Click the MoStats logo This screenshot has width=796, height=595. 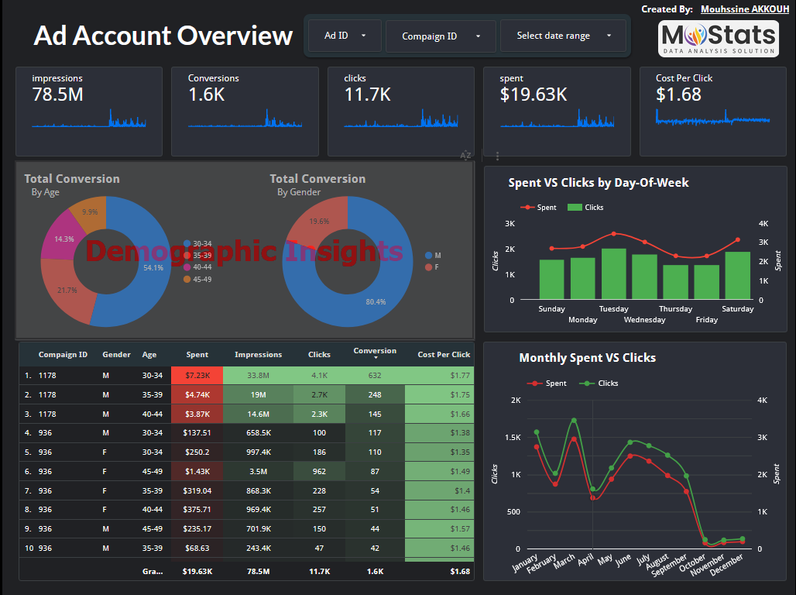pyautogui.click(x=718, y=38)
